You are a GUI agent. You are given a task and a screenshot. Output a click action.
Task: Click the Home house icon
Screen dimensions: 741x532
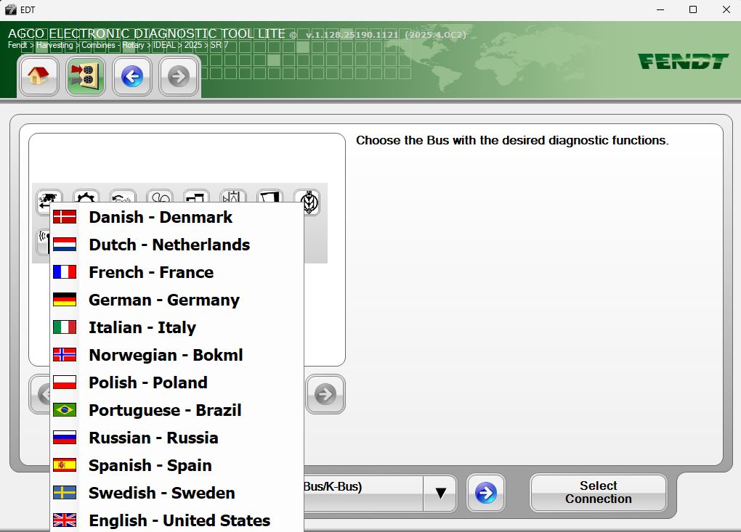point(39,75)
